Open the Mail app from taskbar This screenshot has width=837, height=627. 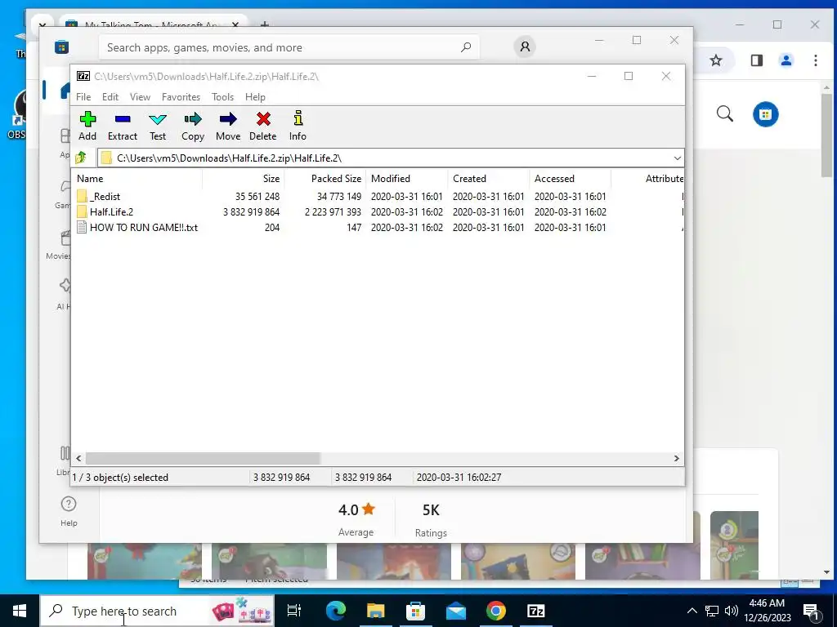[x=456, y=611]
